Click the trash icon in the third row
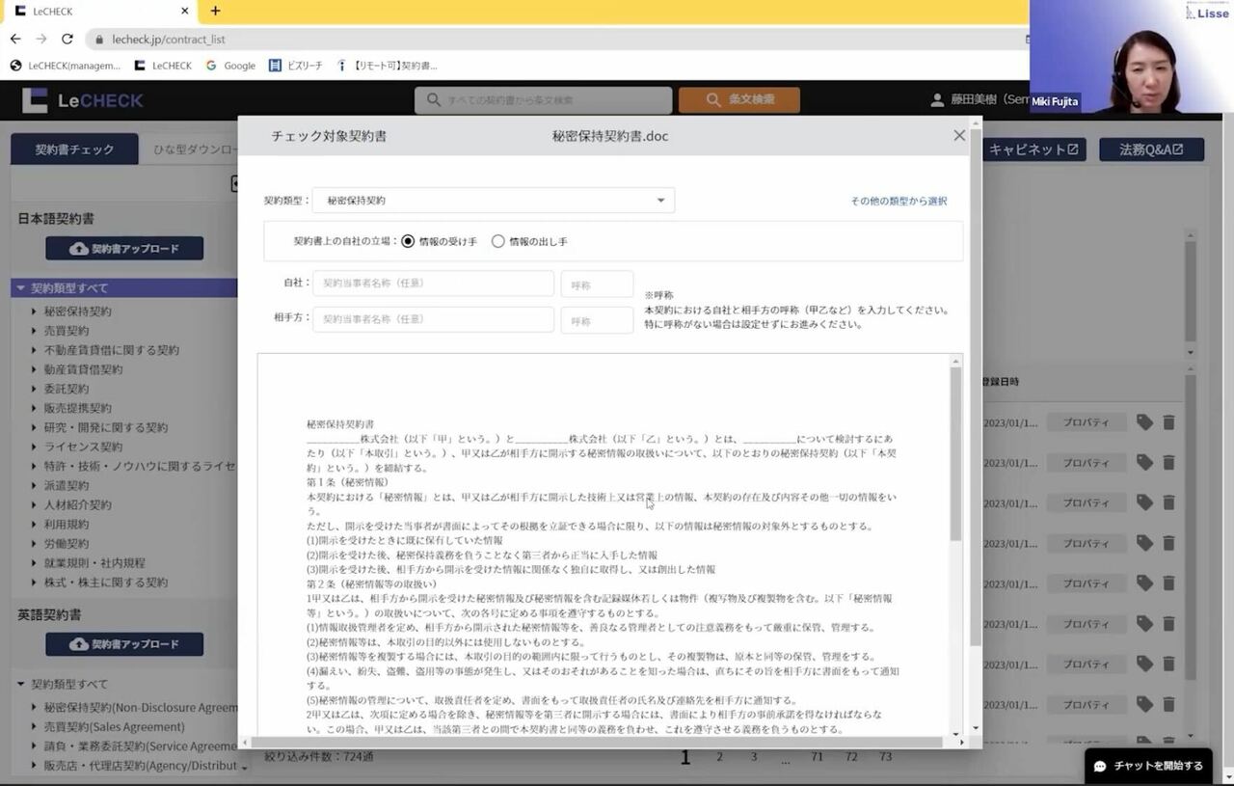Viewport: 1234px width, 786px height. (1168, 503)
